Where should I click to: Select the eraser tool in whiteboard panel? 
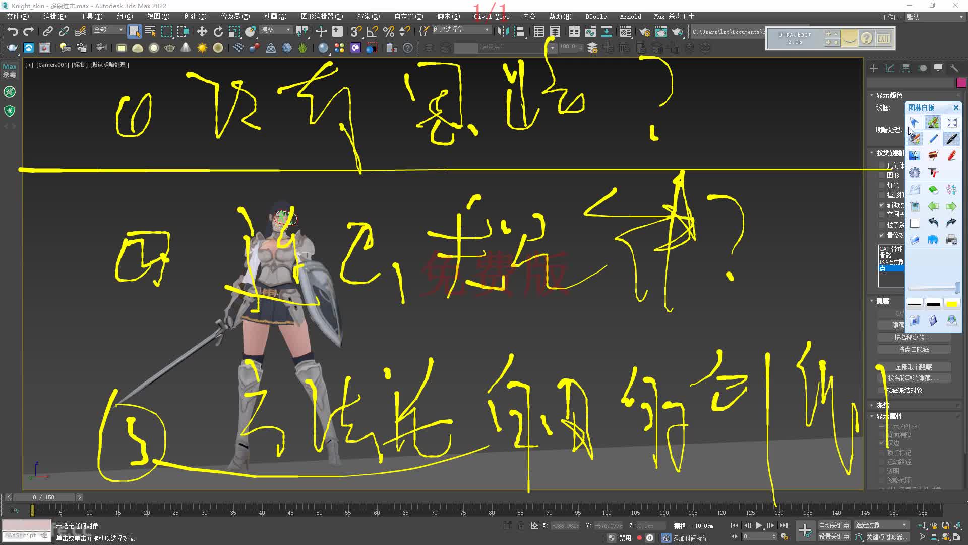pos(933,190)
